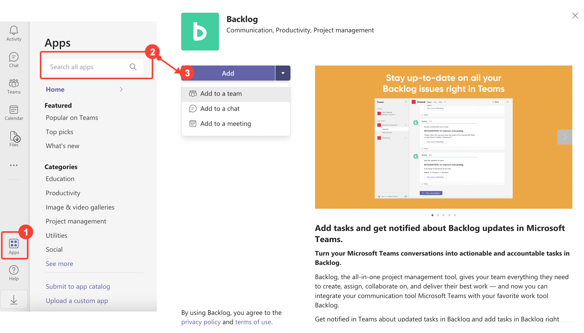The width and height of the screenshot is (584, 333).
Task: Select the Project management category
Action: (76, 221)
